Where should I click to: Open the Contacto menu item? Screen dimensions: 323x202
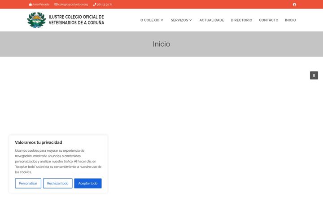coord(268,20)
